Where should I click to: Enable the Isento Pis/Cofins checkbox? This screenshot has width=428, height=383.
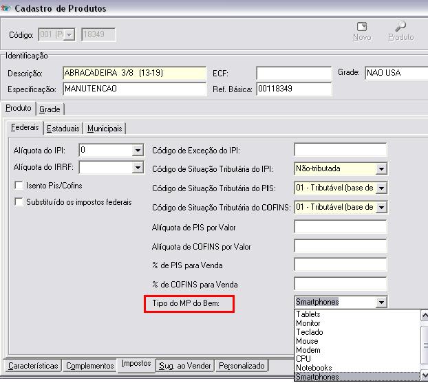(x=19, y=186)
